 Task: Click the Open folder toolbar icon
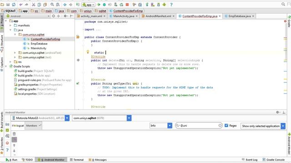click(x=2, y=5)
